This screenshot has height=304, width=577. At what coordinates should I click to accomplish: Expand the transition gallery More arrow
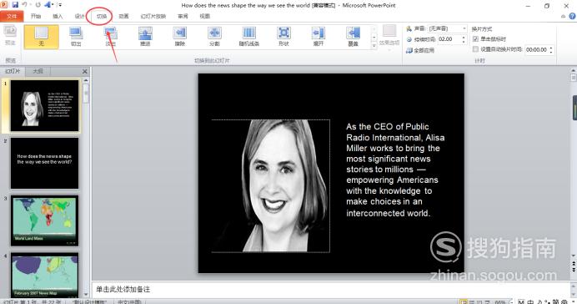374,45
